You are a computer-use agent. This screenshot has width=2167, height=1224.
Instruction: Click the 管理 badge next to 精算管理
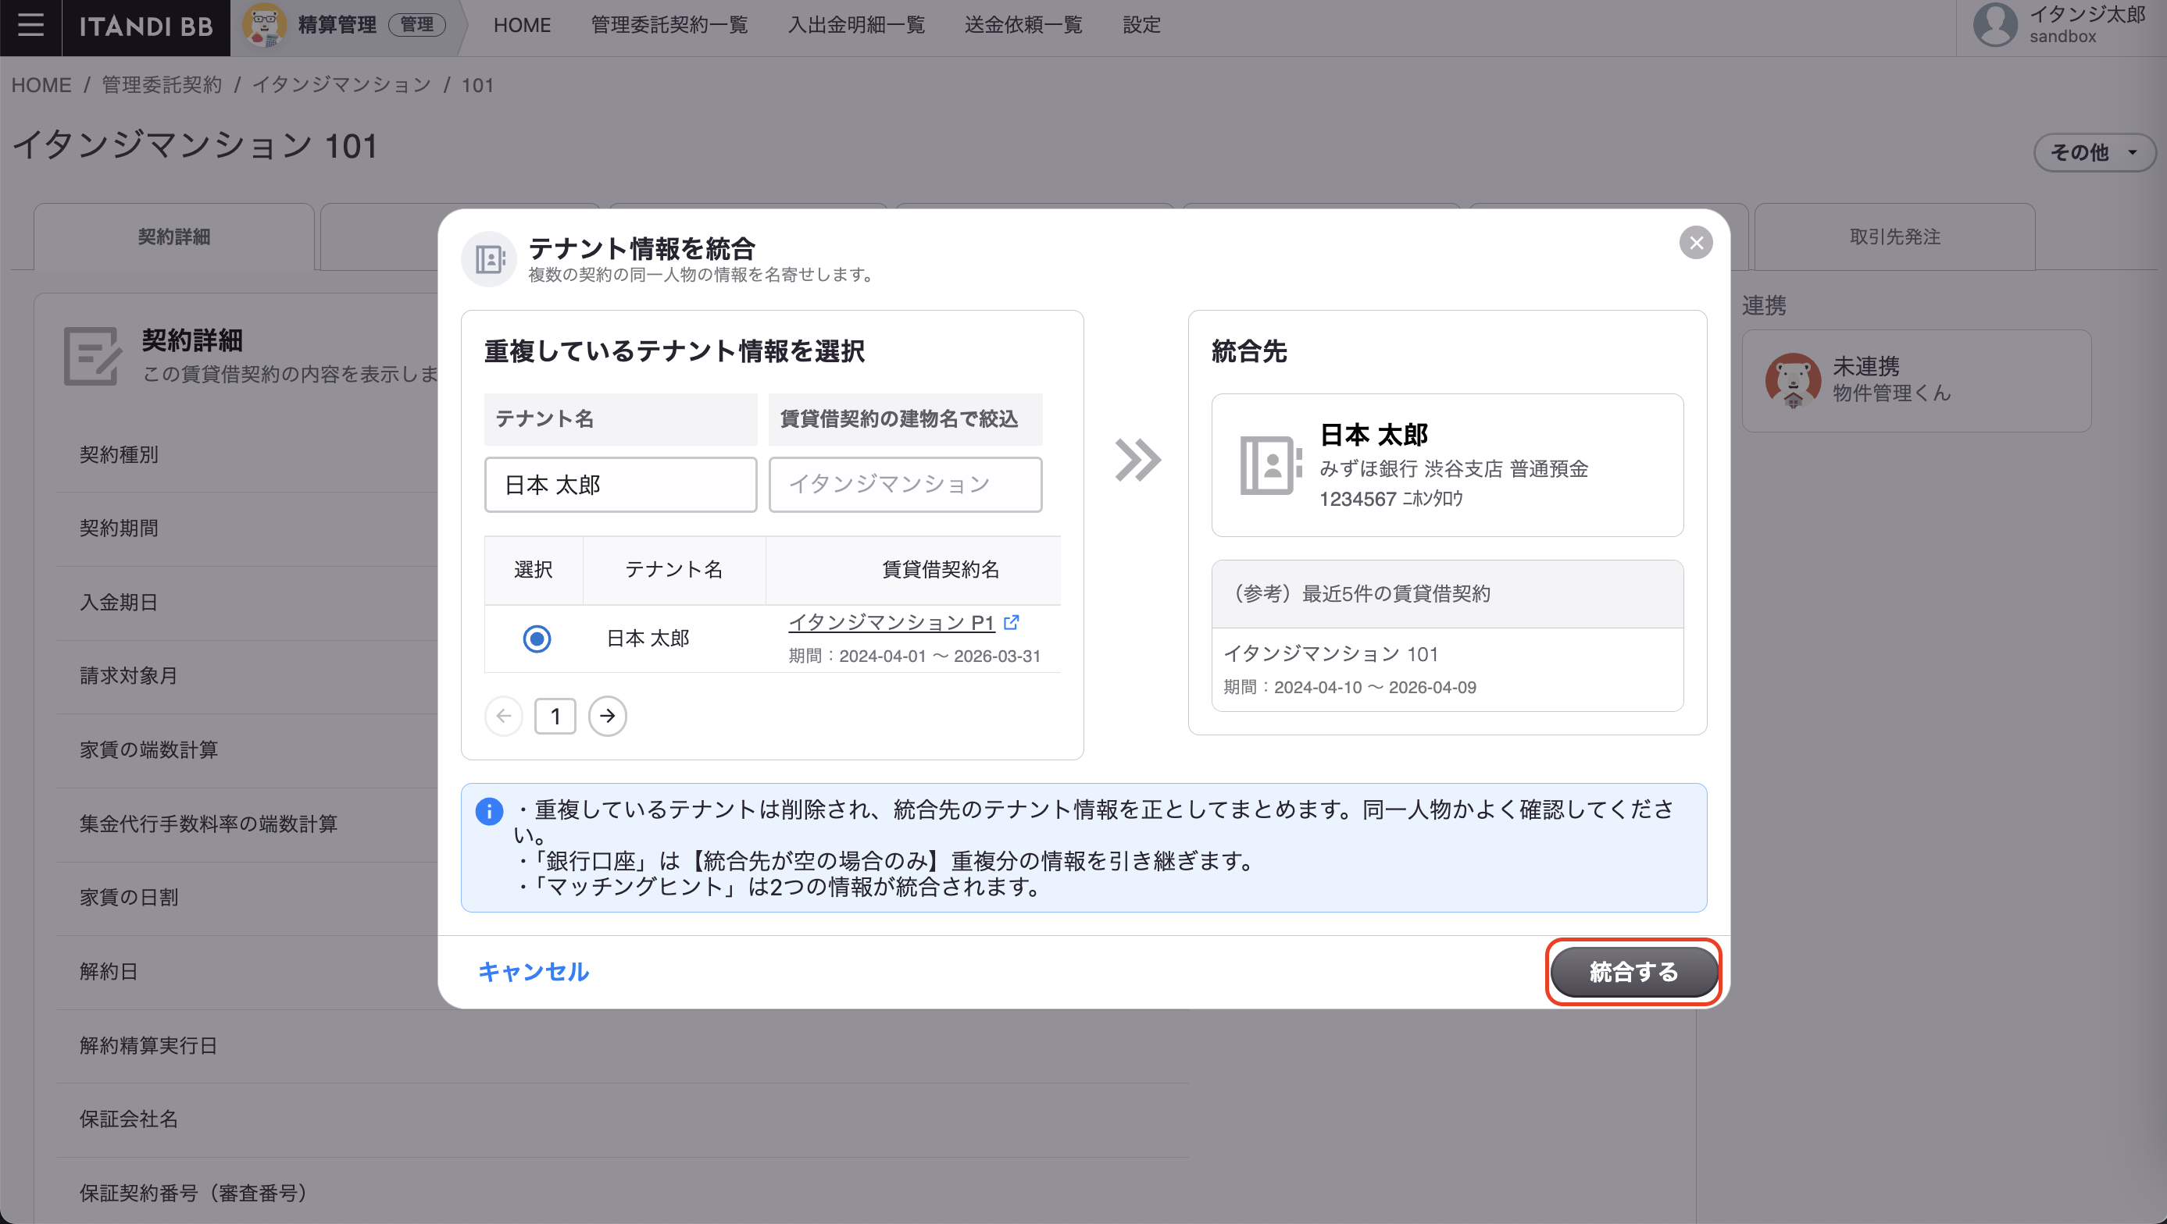click(416, 25)
